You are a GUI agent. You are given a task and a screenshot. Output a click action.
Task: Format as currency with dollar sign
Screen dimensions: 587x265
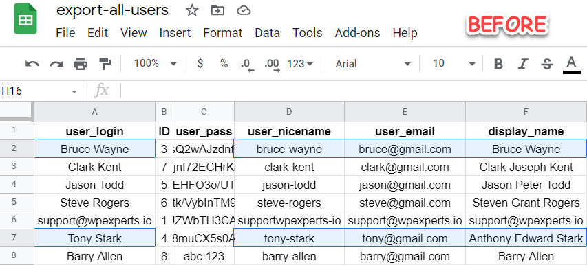[200, 63]
